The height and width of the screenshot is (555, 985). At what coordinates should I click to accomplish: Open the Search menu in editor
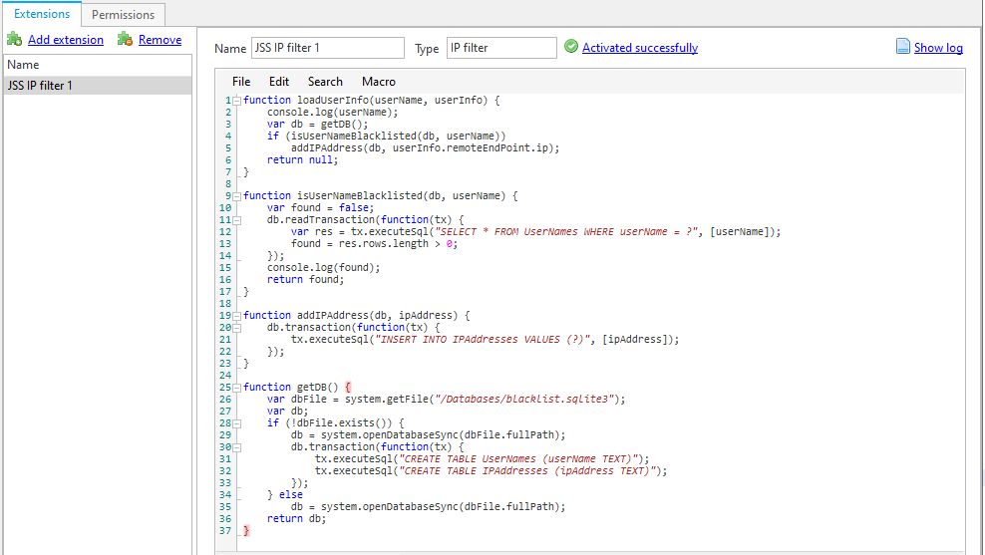pos(325,82)
